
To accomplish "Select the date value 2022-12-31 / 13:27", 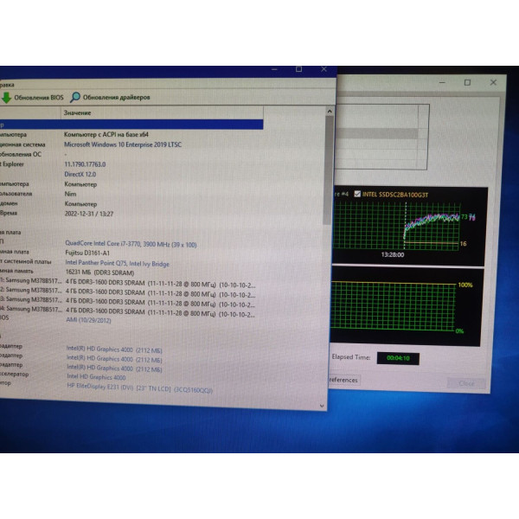I will pos(89,214).
